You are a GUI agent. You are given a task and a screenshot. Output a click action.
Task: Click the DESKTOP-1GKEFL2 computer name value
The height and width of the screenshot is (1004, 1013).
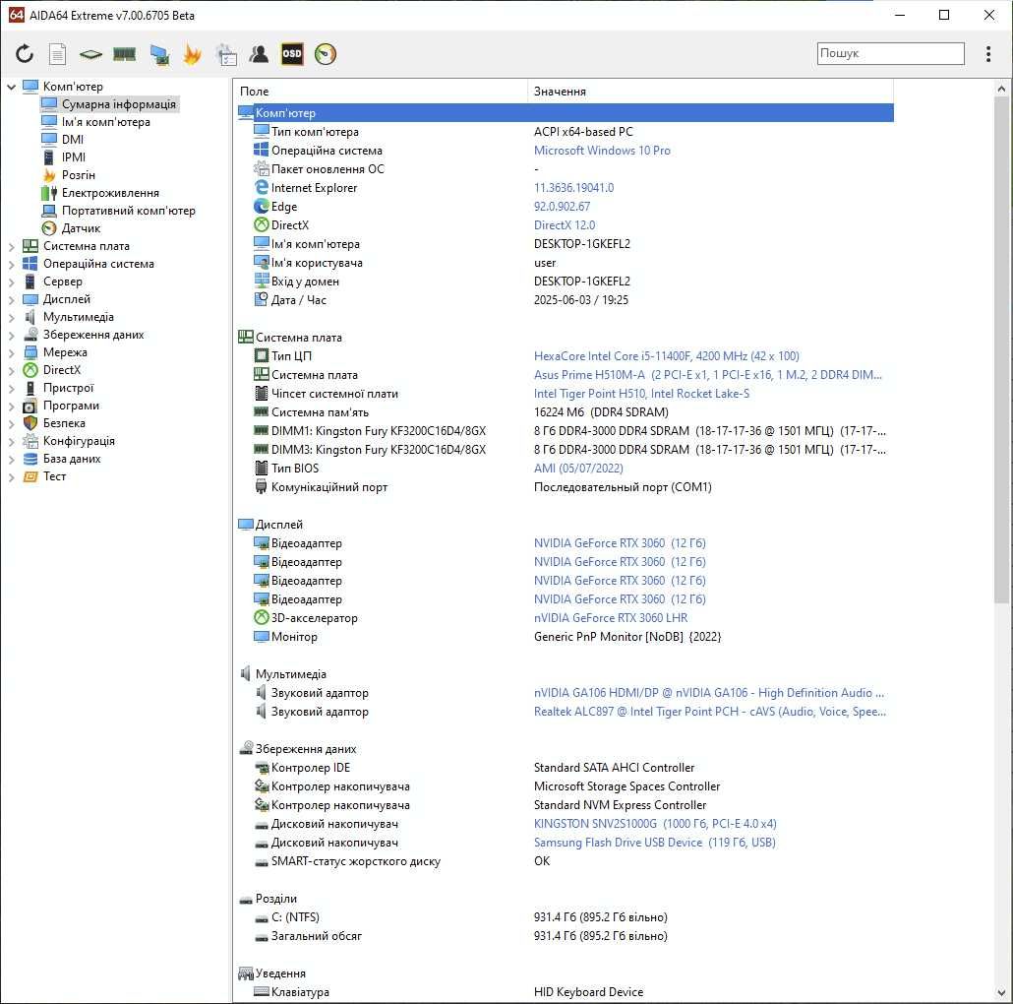(581, 244)
